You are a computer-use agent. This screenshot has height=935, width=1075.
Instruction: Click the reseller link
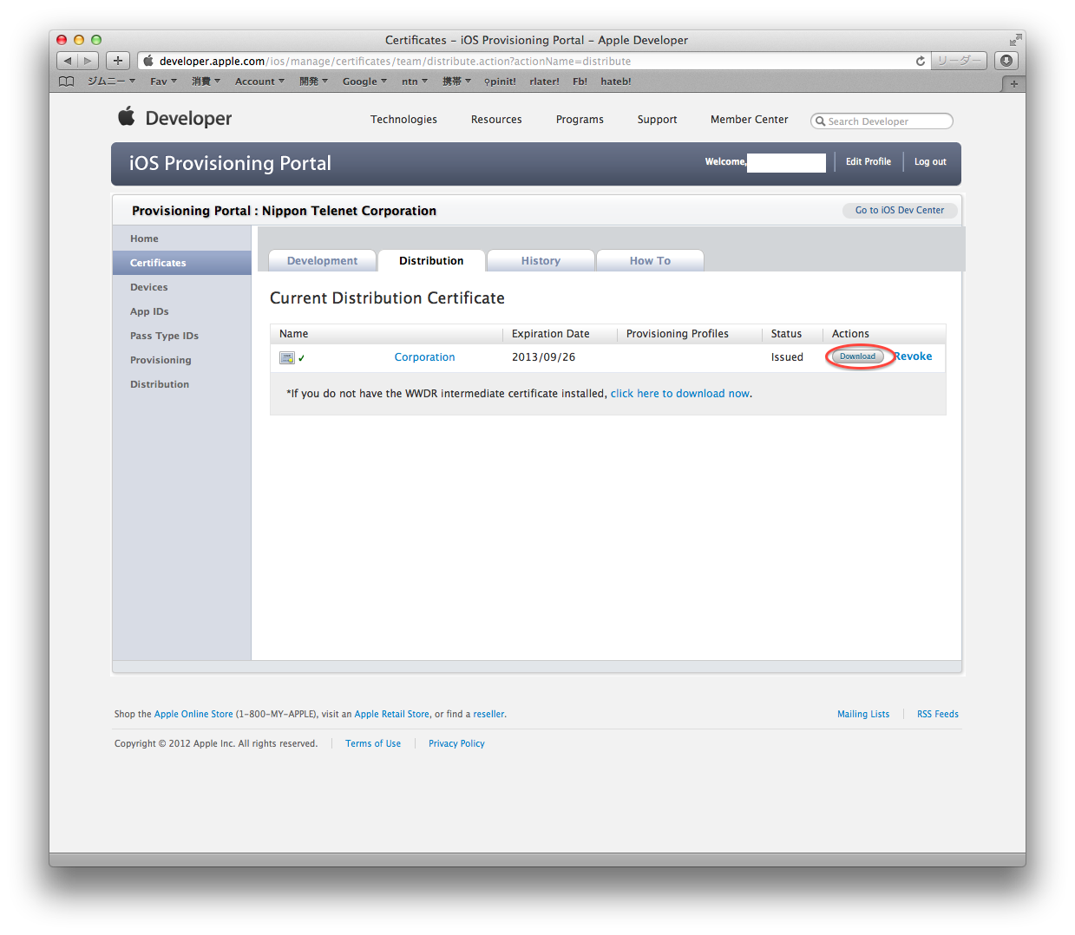(488, 715)
